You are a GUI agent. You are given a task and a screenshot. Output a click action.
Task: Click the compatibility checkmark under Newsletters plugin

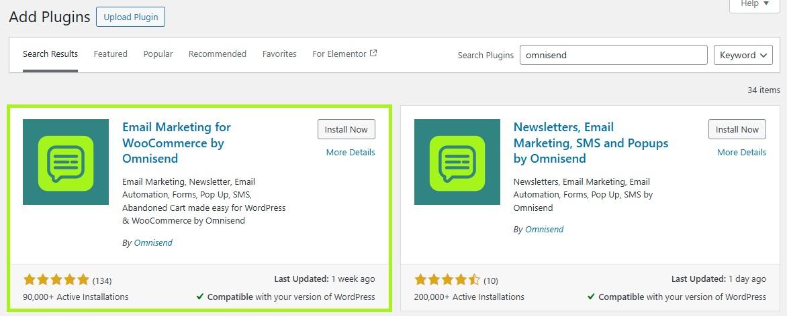(x=591, y=297)
